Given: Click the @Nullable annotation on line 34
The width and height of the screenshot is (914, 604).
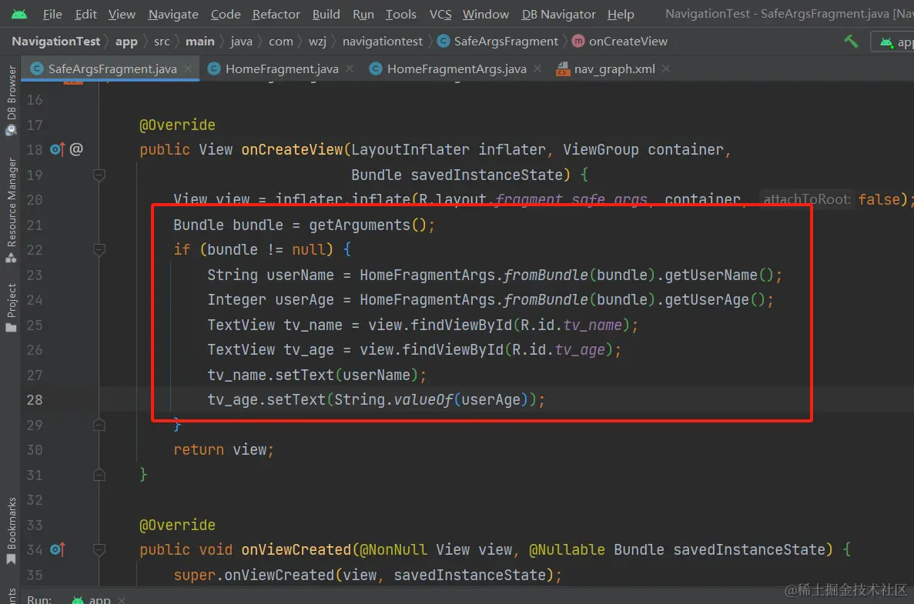Looking at the screenshot, I should (567, 550).
